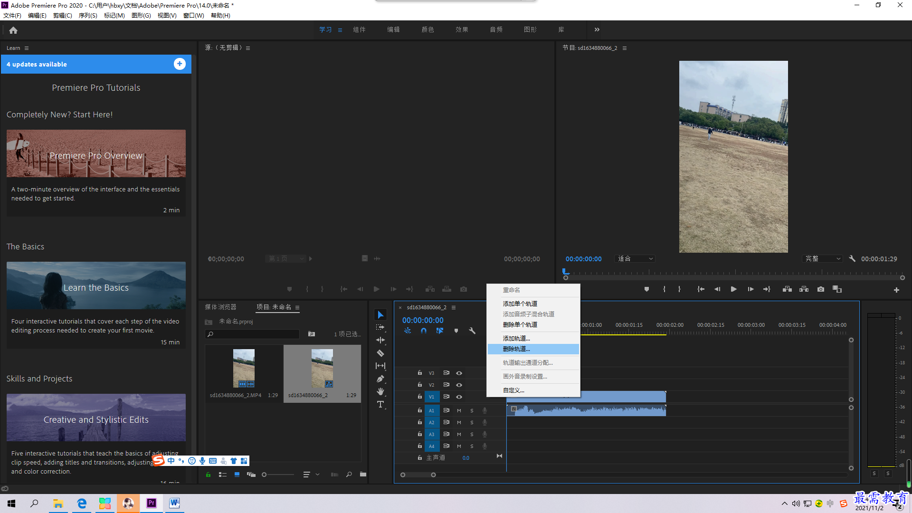
Task: Switch to the 编辑 workspace
Action: pyautogui.click(x=393, y=29)
